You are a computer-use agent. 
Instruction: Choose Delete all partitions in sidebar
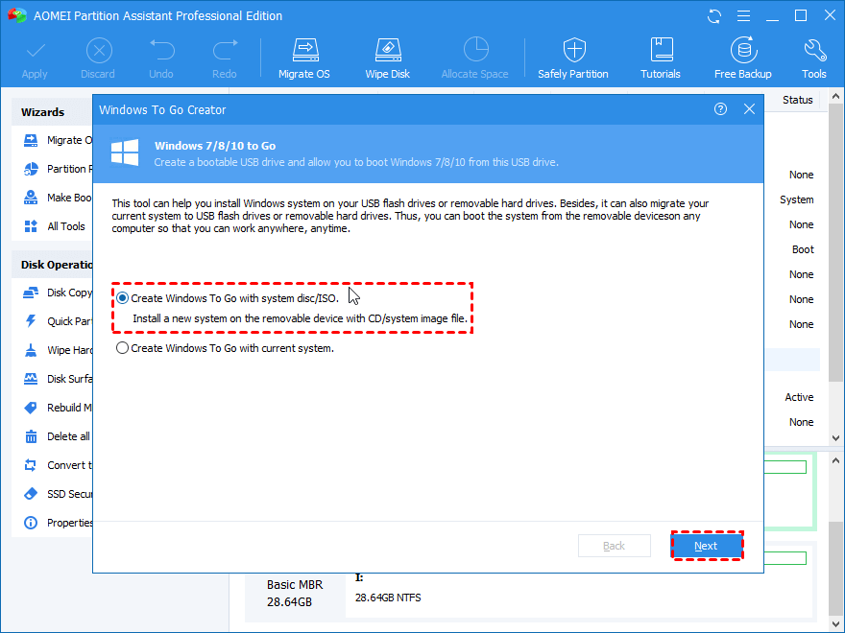pyautogui.click(x=59, y=436)
